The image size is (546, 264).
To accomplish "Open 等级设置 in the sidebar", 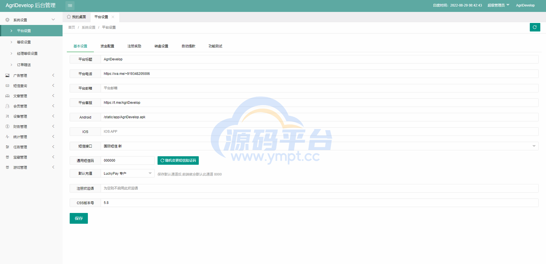I will pos(31,42).
